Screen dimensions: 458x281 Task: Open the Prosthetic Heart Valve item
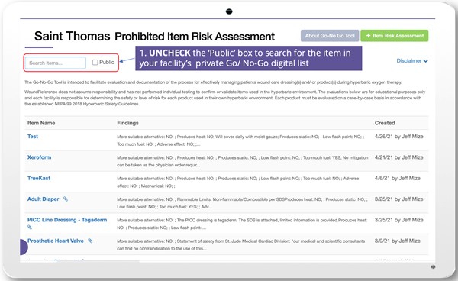point(56,241)
